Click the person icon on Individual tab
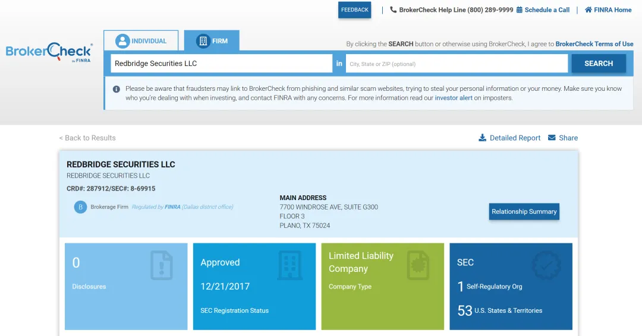The image size is (642, 336). (122, 41)
